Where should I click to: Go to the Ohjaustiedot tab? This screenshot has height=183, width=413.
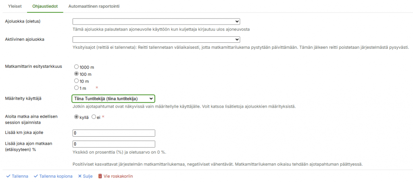[x=45, y=6]
